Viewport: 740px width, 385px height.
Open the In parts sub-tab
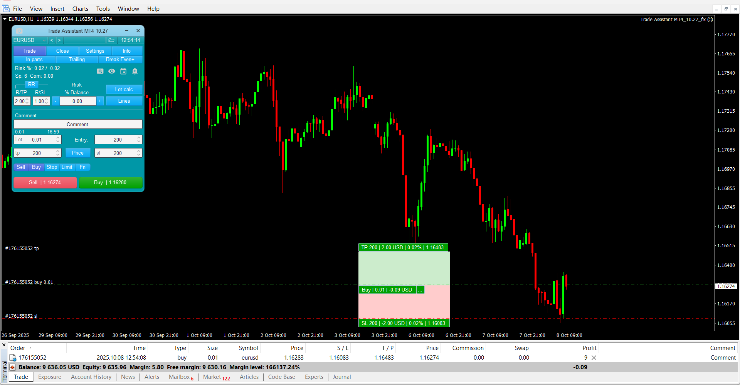34,60
